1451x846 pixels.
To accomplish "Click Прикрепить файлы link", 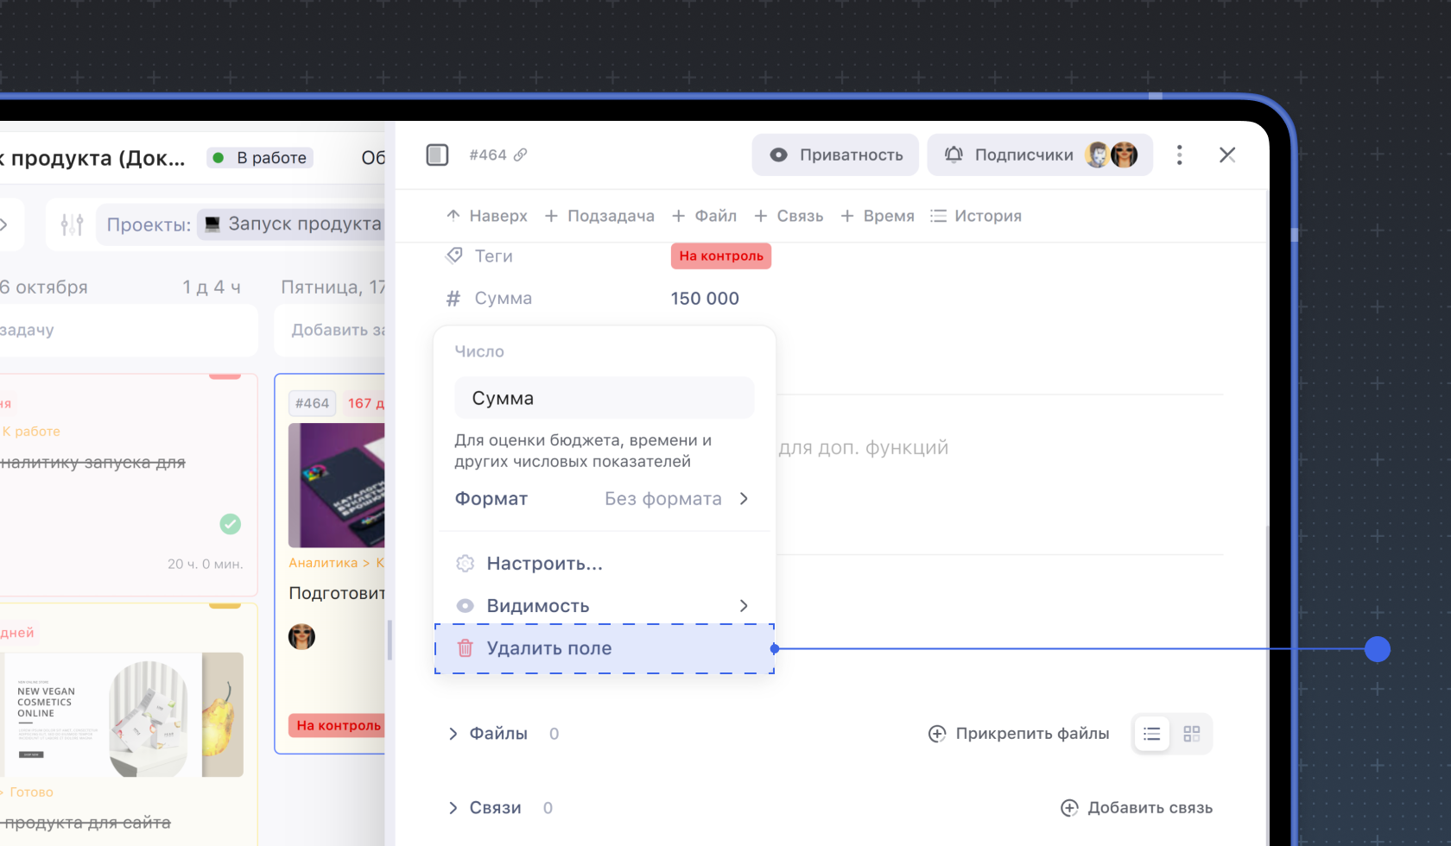I will (x=1019, y=734).
